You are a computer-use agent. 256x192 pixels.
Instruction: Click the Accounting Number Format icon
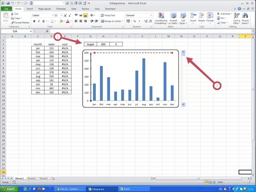click(x=128, y=21)
